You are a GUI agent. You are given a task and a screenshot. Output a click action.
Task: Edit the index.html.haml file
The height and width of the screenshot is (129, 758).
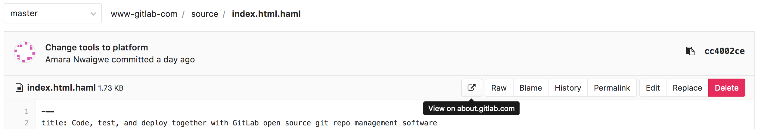653,88
